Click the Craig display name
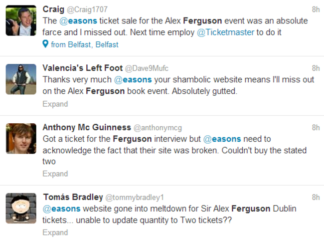This screenshot has width=324, height=238. (53, 9)
